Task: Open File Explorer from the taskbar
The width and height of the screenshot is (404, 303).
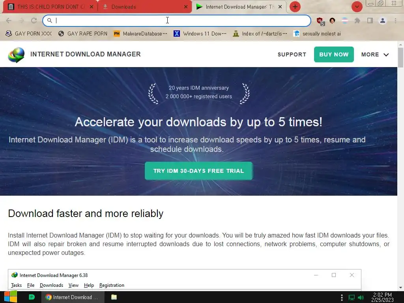Action: 114,297
